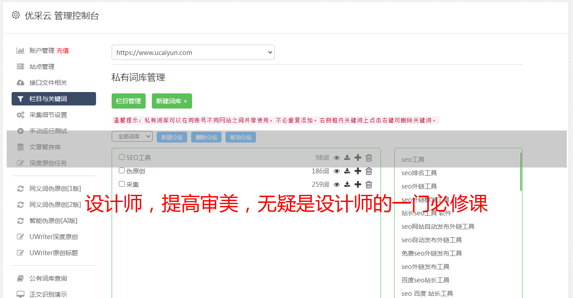This screenshot has width=573, height=298.
Task: Click the refresh icon for 智能伪原创[AI版]
Action: [x=21, y=221]
